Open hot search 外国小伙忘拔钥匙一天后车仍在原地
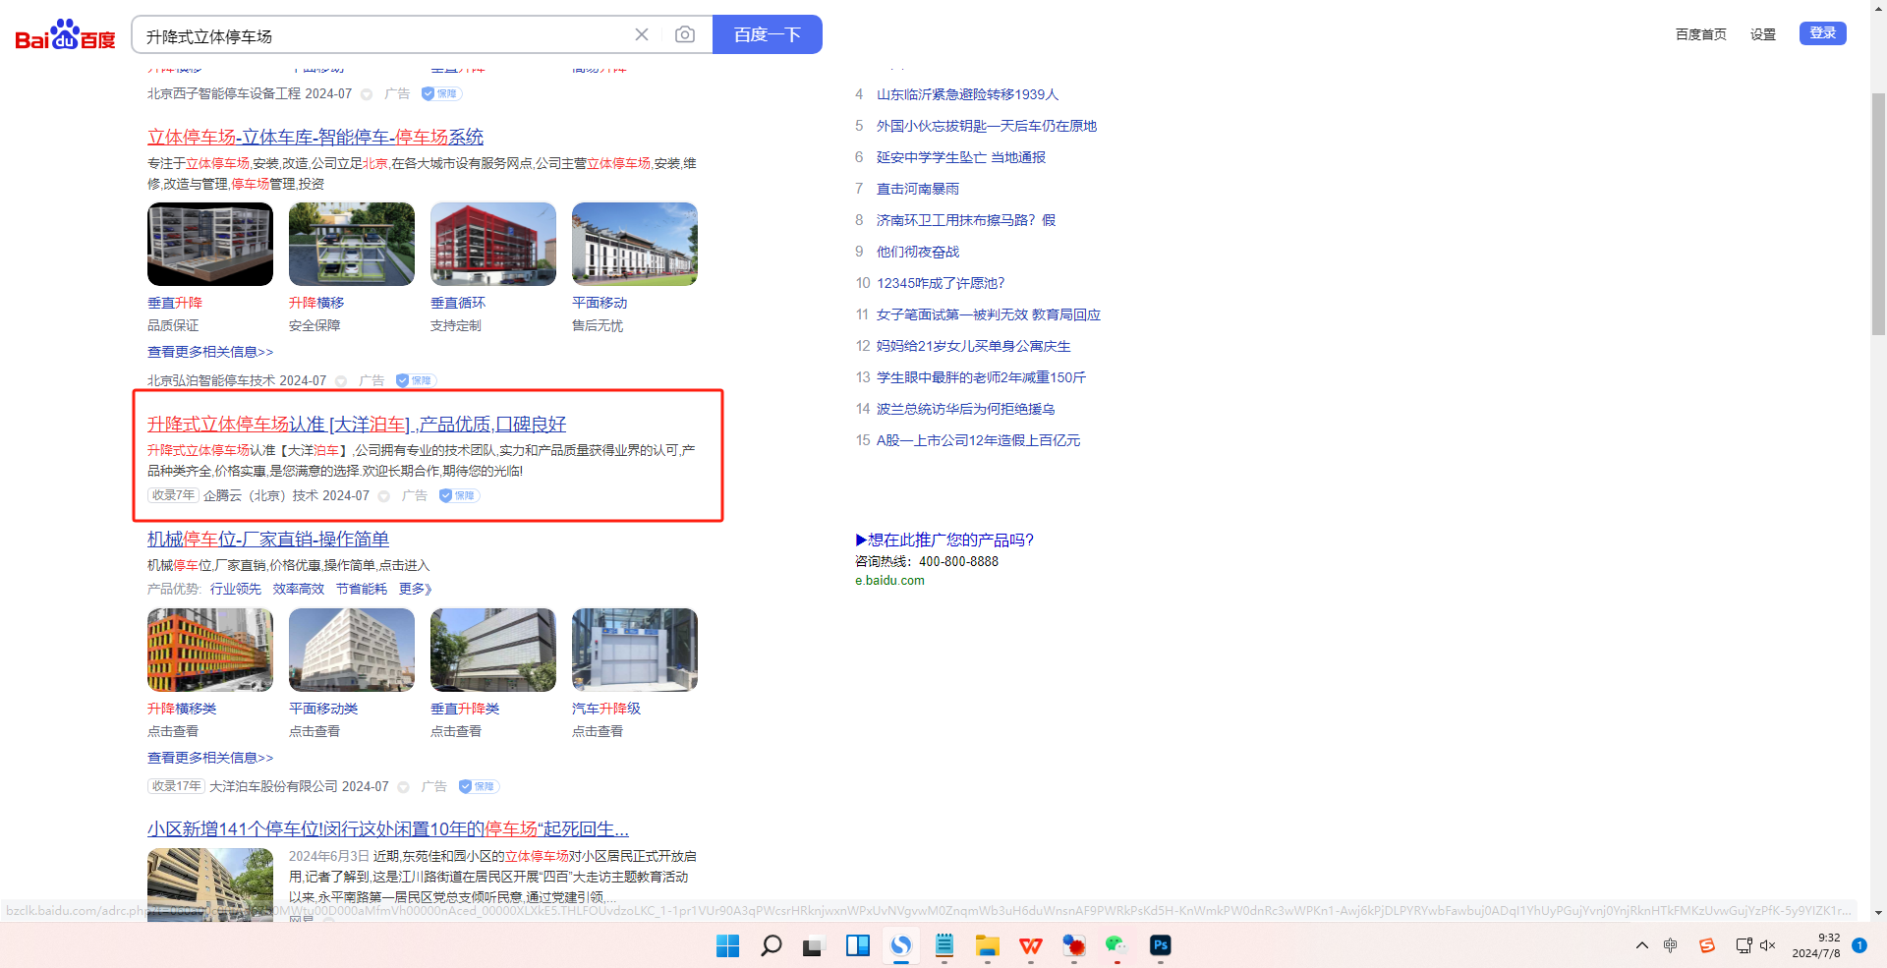The height and width of the screenshot is (968, 1887). [x=987, y=126]
